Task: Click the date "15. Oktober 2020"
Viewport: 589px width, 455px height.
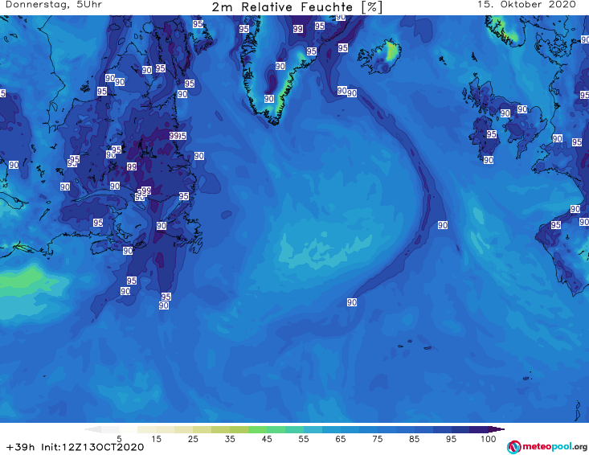Action: (526, 5)
